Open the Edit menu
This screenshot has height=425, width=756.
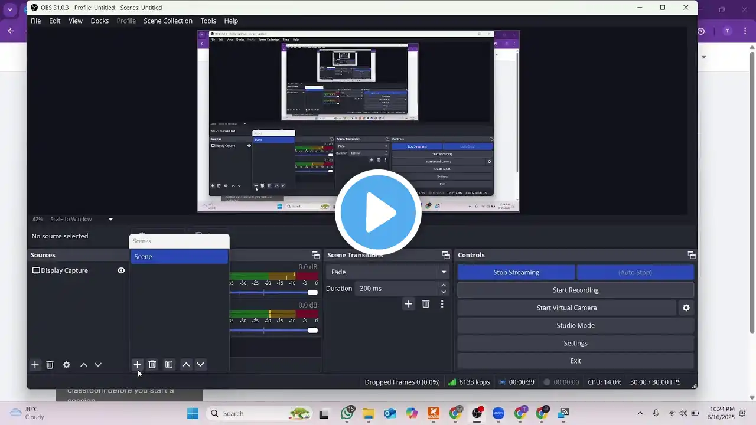click(x=55, y=21)
